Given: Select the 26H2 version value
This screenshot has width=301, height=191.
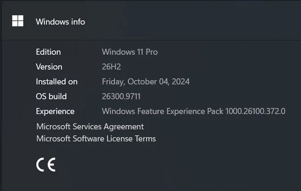Looking at the screenshot, I should click(111, 67).
